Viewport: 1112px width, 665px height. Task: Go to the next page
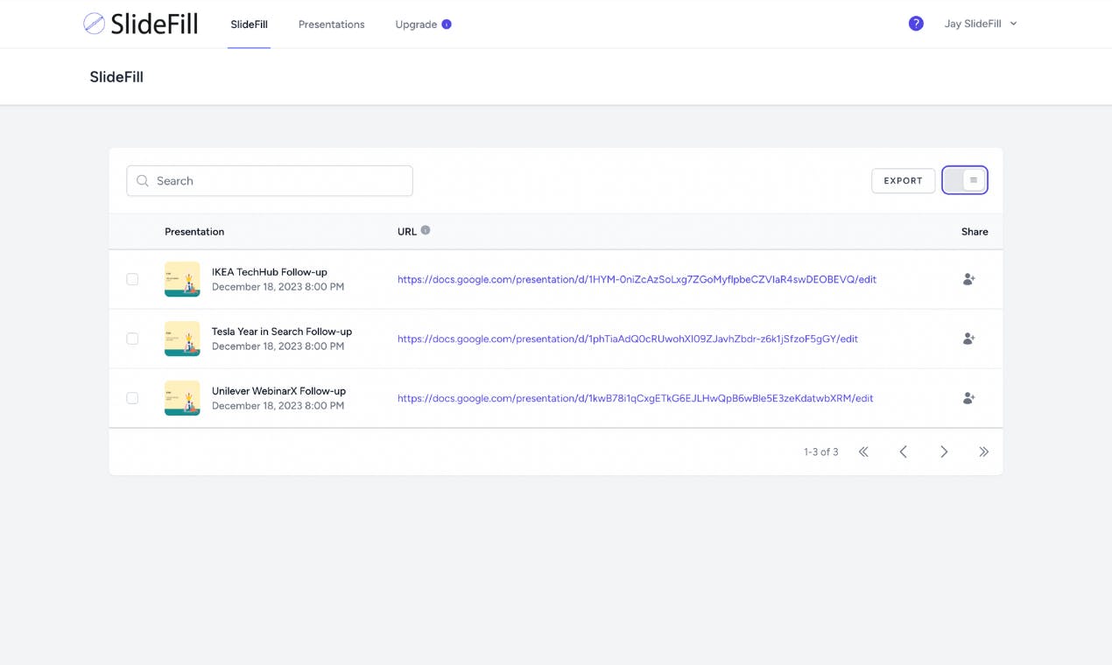pyautogui.click(x=944, y=451)
